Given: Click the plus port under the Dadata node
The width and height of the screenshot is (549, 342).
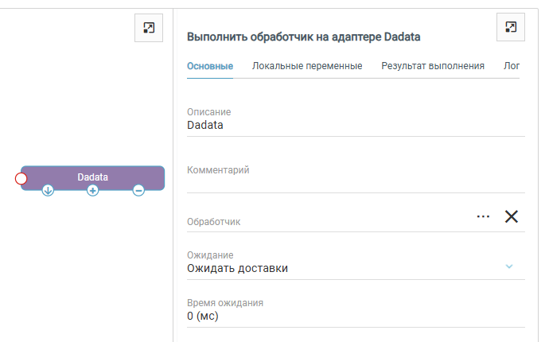Looking at the screenshot, I should pyautogui.click(x=93, y=190).
